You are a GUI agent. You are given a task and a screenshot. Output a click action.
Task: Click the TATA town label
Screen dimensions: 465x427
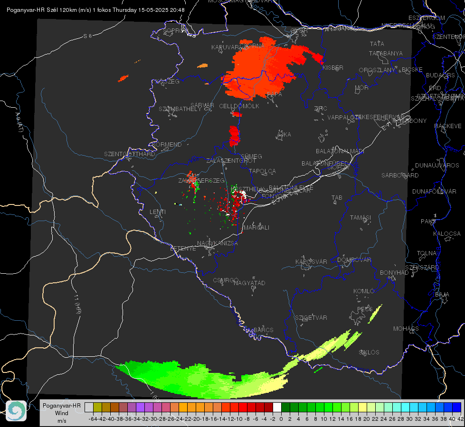[377, 44]
